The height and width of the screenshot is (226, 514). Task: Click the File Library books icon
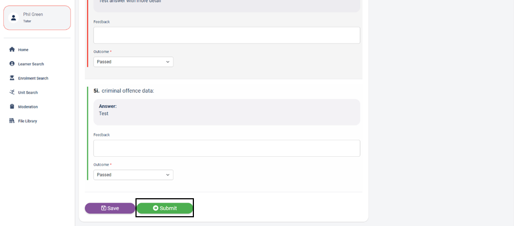tap(12, 121)
